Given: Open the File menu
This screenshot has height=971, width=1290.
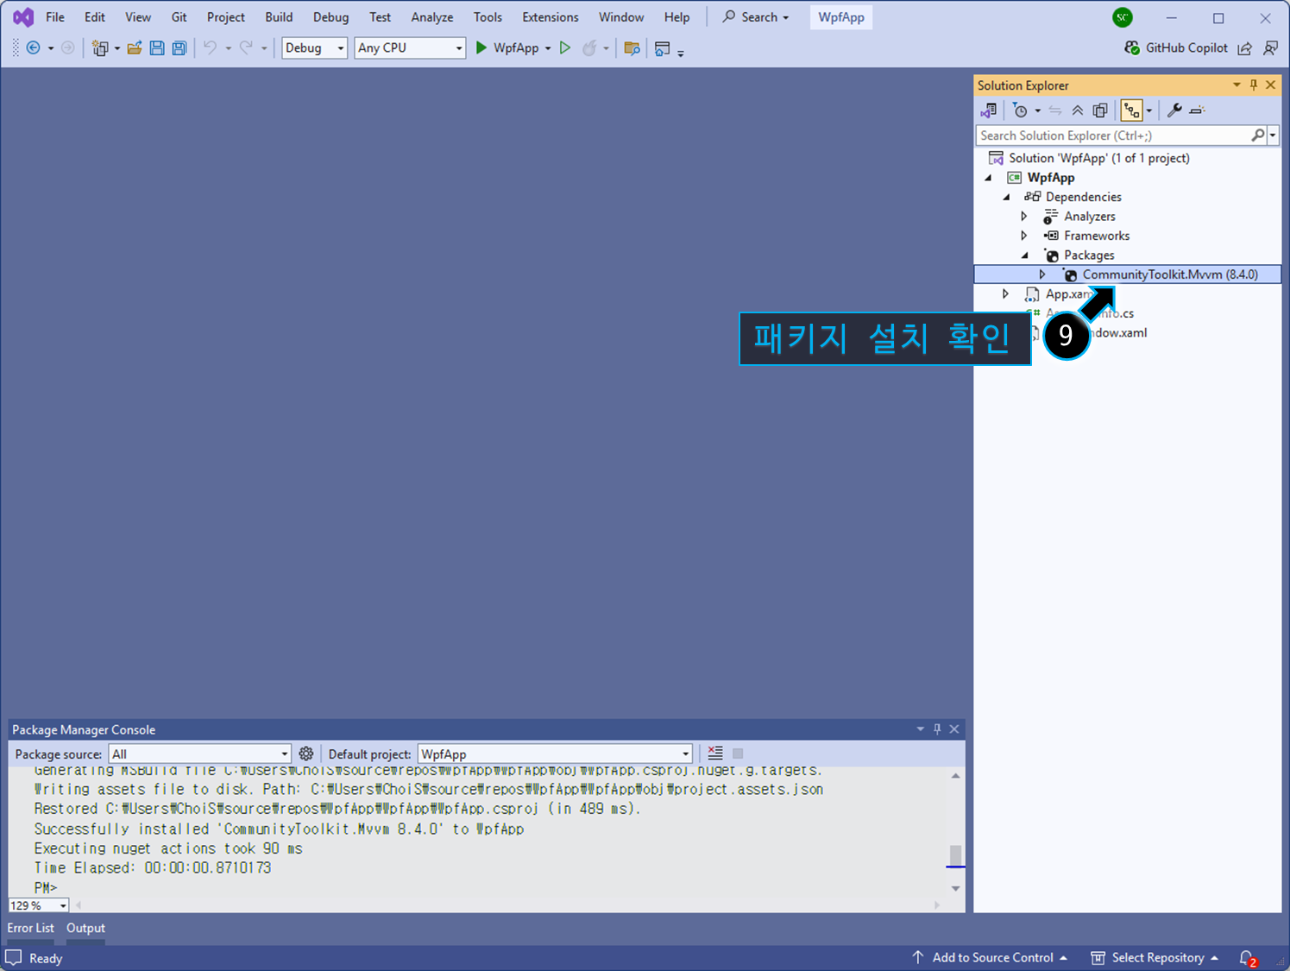Looking at the screenshot, I should 55,17.
